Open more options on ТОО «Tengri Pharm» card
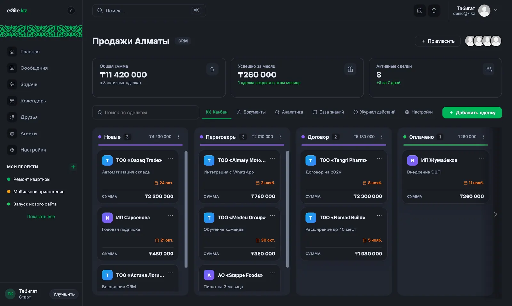The image size is (512, 306). tap(379, 158)
